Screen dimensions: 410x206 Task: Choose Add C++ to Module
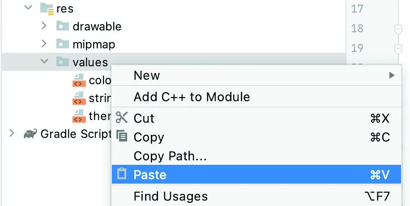coord(256,97)
